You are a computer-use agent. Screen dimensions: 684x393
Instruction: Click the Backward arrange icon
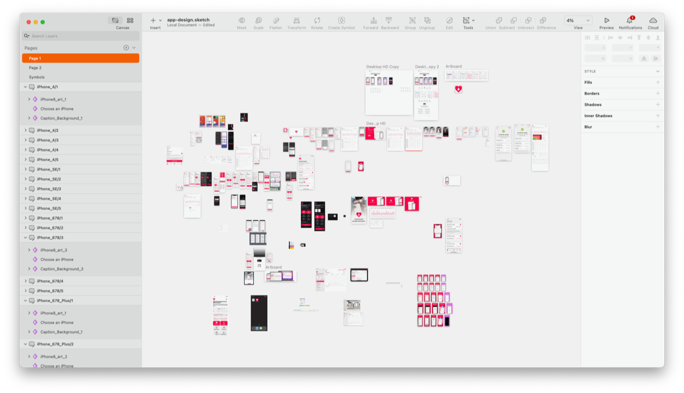389,20
